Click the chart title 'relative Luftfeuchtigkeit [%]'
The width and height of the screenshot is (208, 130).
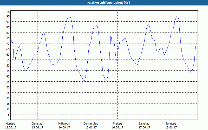109,3
